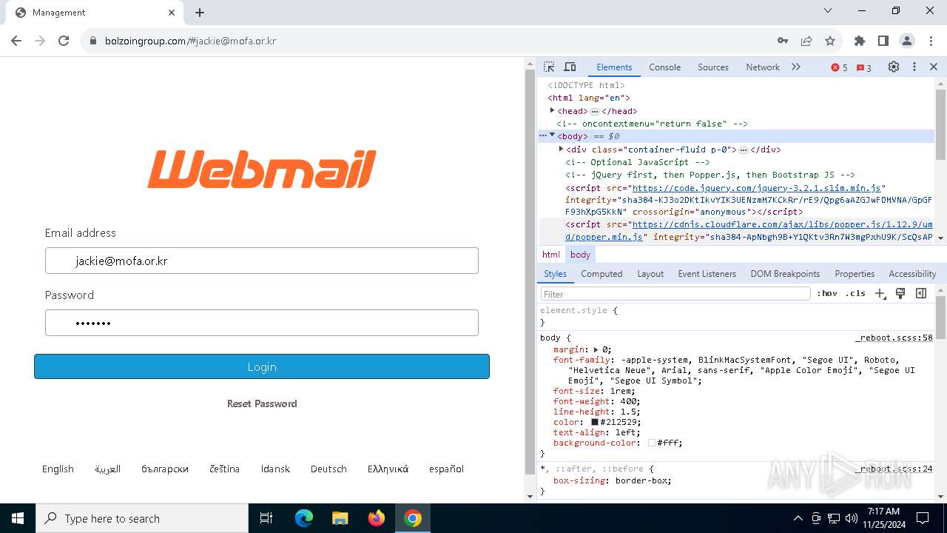
Task: Bookmark this tab with the star
Action: (x=830, y=41)
